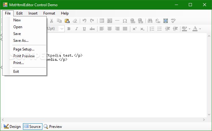Screen dimensions: 212x131
Task: Open the font color dropdown arrow
Action: click(x=200, y=29)
